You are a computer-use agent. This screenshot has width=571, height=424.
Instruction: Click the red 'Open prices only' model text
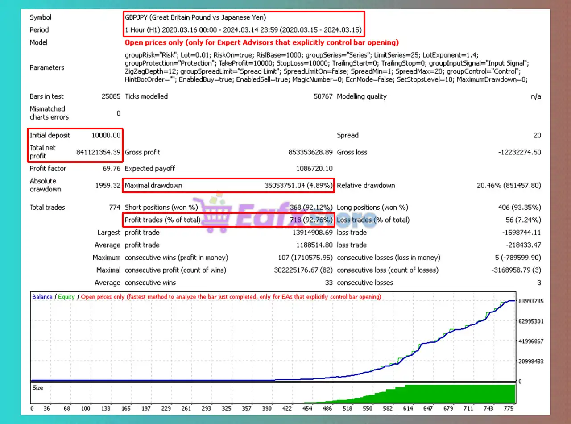[x=261, y=42]
